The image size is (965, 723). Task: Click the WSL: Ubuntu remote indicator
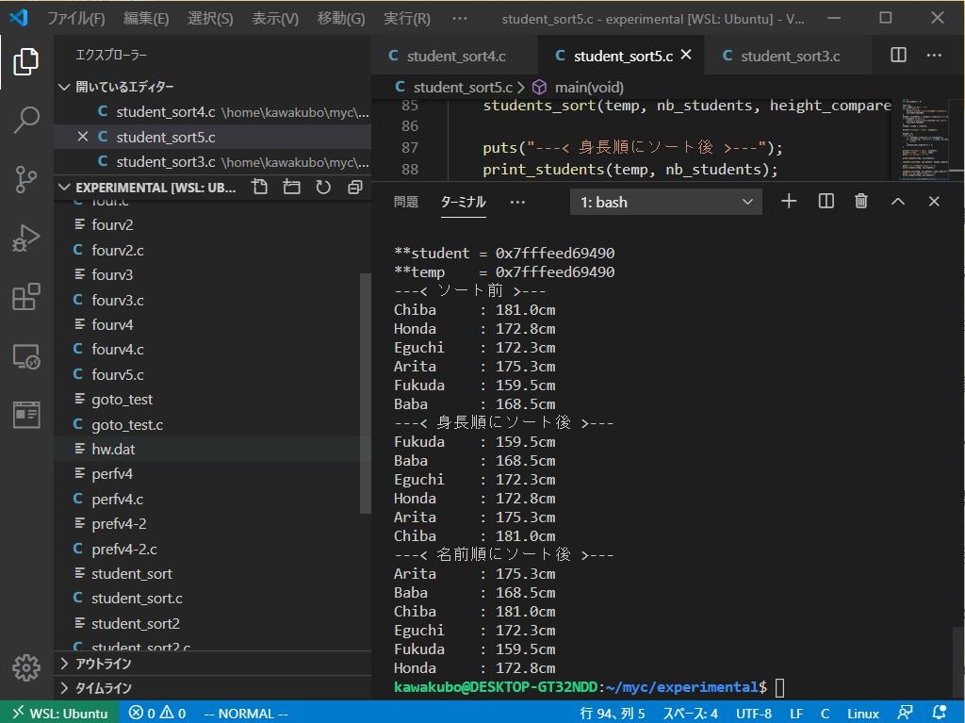pyautogui.click(x=60, y=713)
